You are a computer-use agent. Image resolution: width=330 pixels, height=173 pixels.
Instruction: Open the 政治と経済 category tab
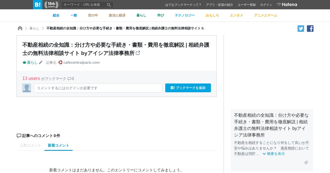click(x=117, y=15)
